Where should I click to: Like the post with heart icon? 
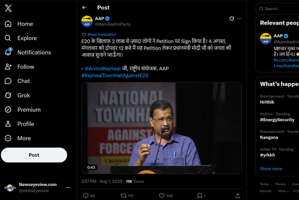(162, 195)
